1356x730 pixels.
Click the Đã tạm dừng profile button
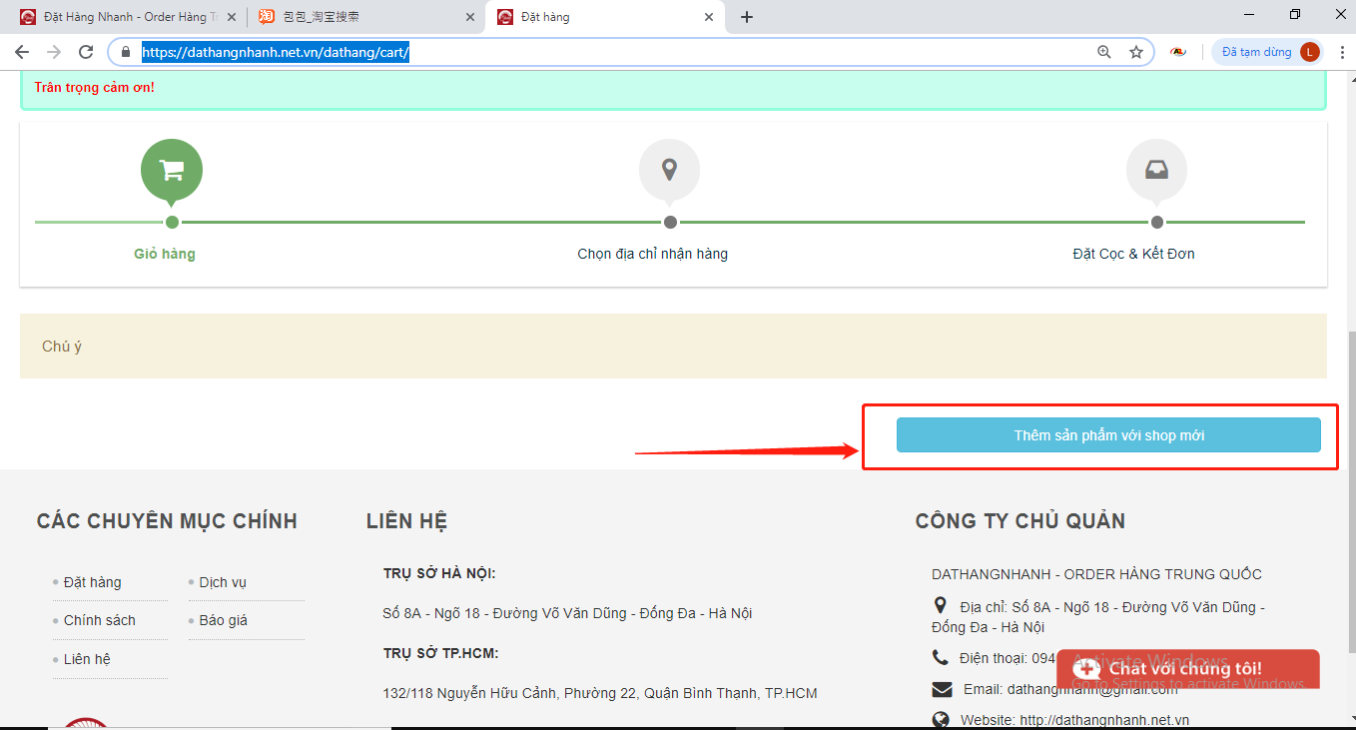pos(1266,52)
